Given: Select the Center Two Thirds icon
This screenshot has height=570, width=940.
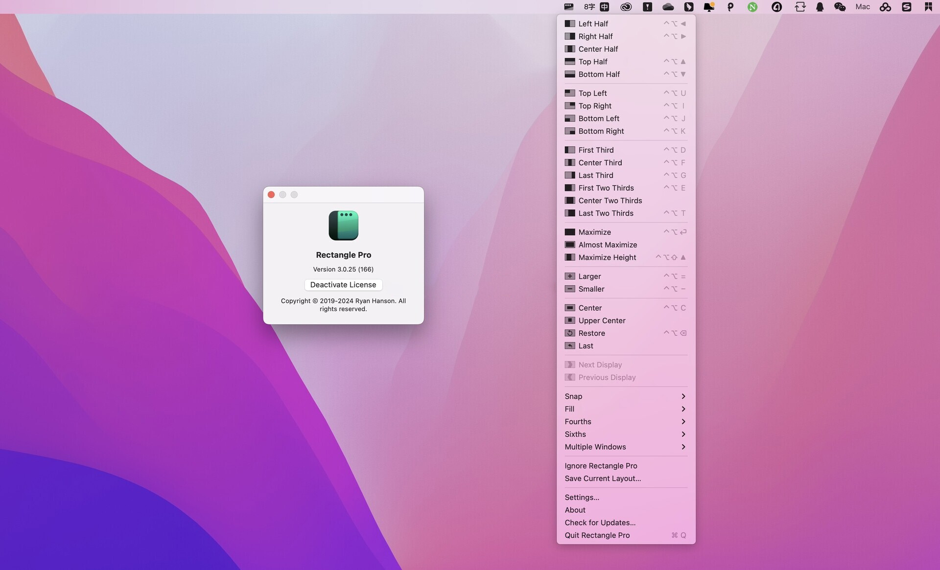Looking at the screenshot, I should coord(570,201).
